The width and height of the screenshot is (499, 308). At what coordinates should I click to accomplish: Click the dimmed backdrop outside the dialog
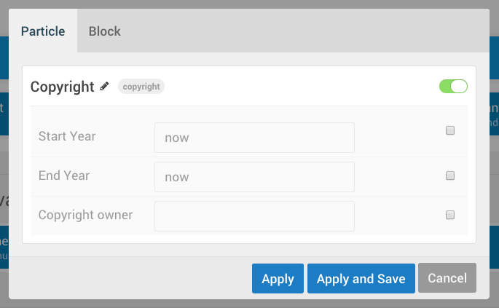pos(4,182)
